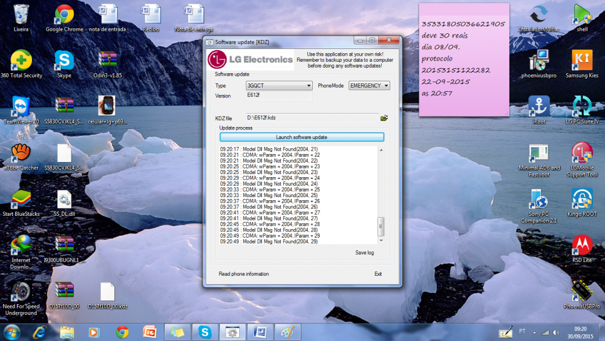The height and width of the screenshot is (341, 605).
Task: Open the Odin3-v1.85 archive icon
Action: pyautogui.click(x=108, y=65)
